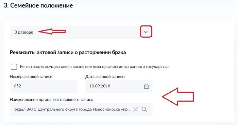Open the "В разводе" marital status dropdown
238x125 pixels.
point(81,32)
